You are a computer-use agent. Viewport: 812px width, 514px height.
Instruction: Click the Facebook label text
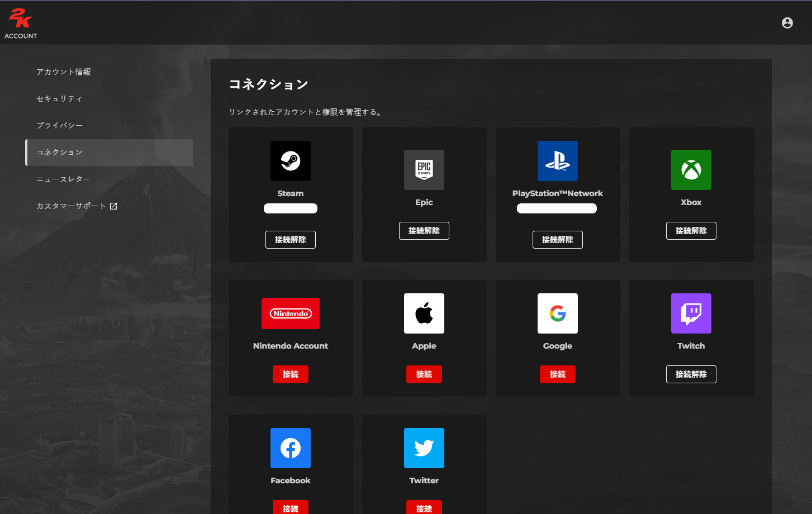291,480
